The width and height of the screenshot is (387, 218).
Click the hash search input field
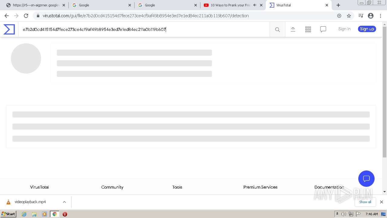(x=144, y=29)
